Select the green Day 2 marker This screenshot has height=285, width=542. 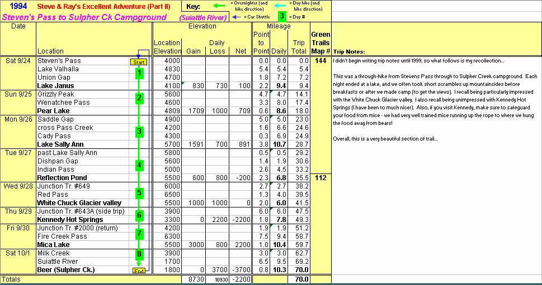(x=139, y=99)
